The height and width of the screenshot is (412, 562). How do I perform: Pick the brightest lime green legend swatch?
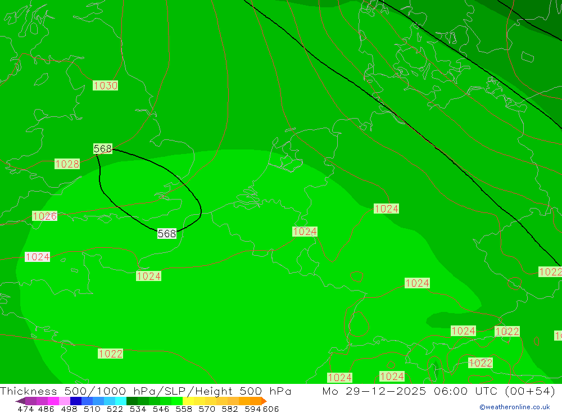177,401
